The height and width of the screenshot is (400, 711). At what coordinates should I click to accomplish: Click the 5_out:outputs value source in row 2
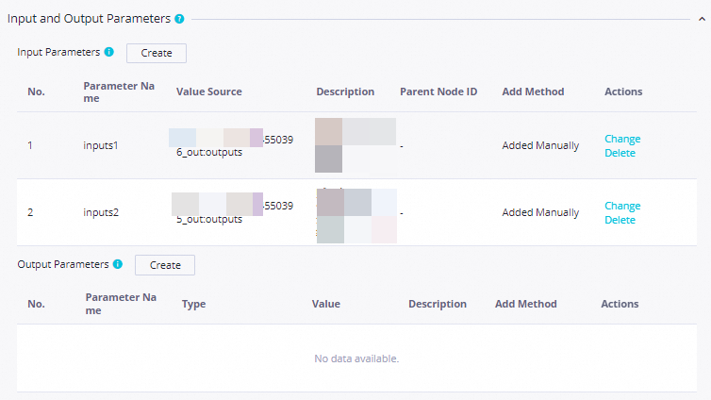coord(209,219)
